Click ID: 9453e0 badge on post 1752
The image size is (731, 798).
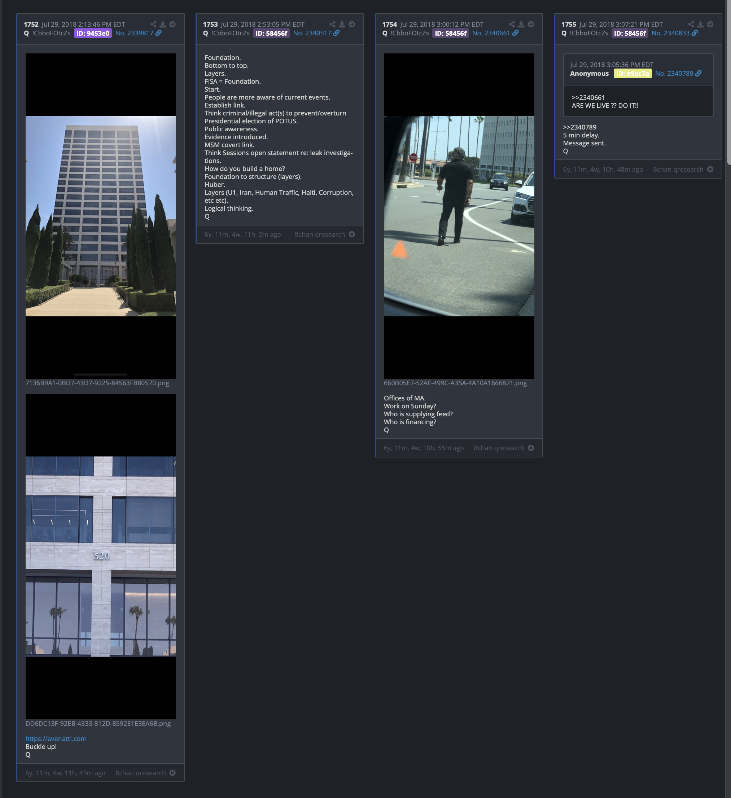[93, 33]
